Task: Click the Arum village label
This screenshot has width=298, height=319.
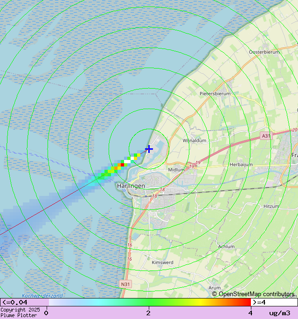Action: 215,288
